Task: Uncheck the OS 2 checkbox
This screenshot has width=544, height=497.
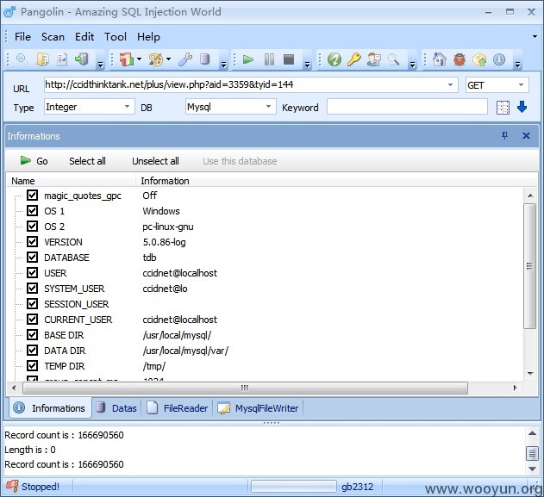Action: 32,227
